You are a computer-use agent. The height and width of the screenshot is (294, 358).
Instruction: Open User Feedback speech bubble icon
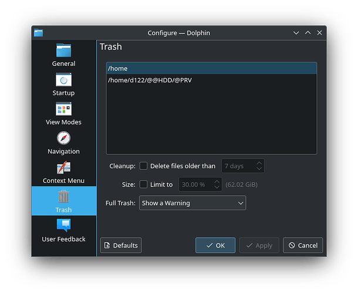tap(63, 225)
